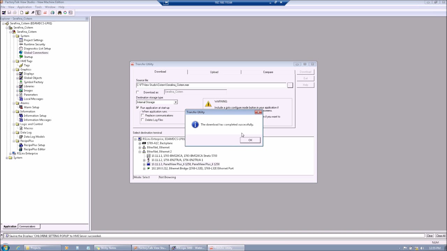This screenshot has width=447, height=251.
Task: Expand the Displays node under Graphics
Action: point(17,74)
